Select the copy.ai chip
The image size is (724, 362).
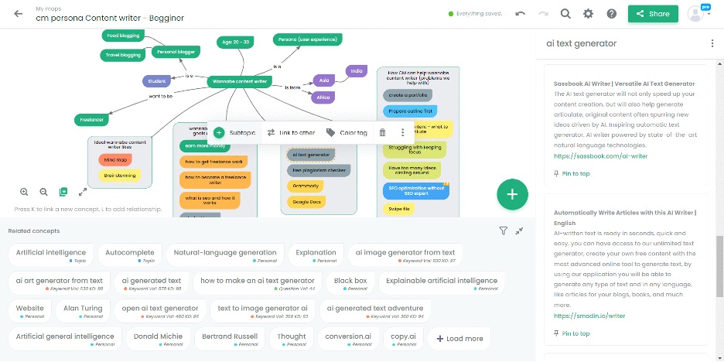pyautogui.click(x=403, y=339)
